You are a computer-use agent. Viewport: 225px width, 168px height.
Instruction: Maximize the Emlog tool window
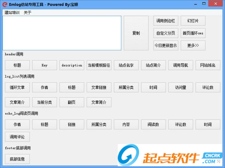(204, 4)
